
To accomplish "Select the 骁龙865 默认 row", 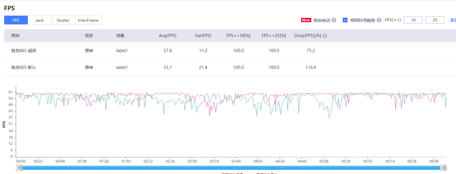I will [x=230, y=67].
